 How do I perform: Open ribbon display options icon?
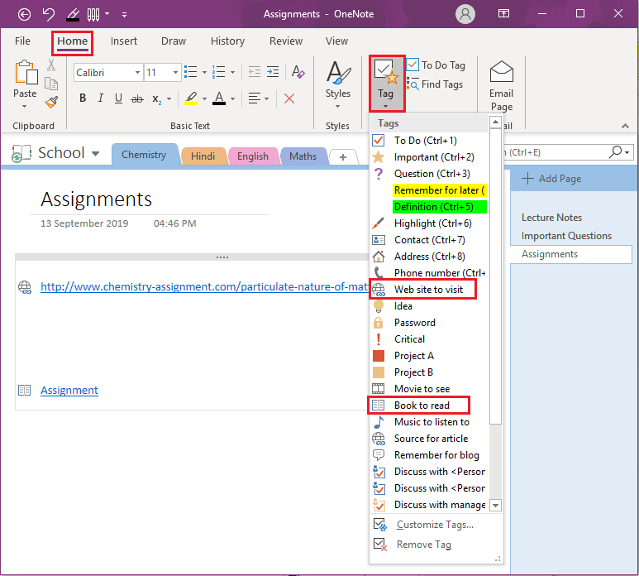(x=503, y=14)
